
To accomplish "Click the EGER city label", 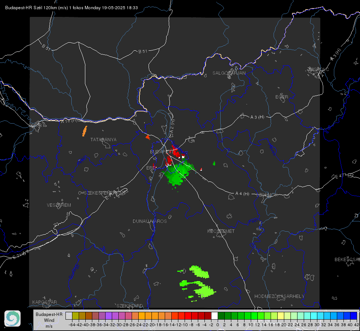I will [282, 97].
